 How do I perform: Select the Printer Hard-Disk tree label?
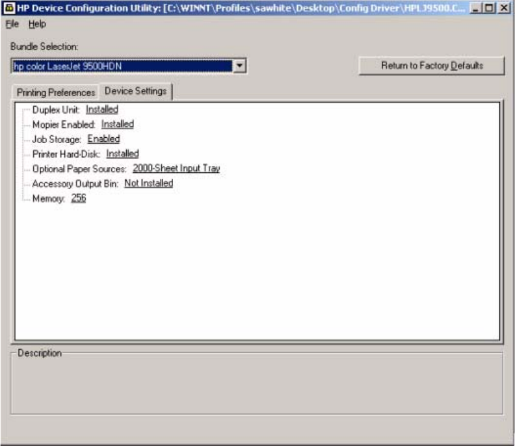click(x=66, y=154)
